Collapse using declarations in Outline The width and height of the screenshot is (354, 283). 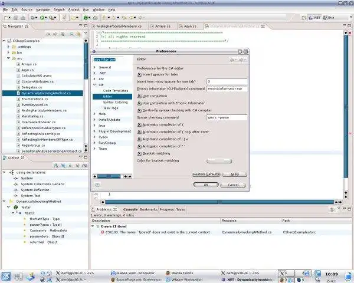(x=4, y=172)
